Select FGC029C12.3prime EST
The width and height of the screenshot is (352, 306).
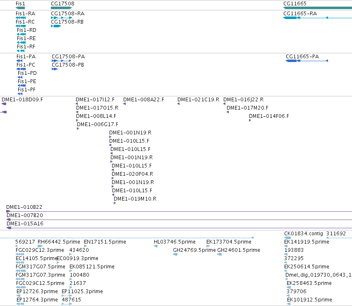click(40, 250)
